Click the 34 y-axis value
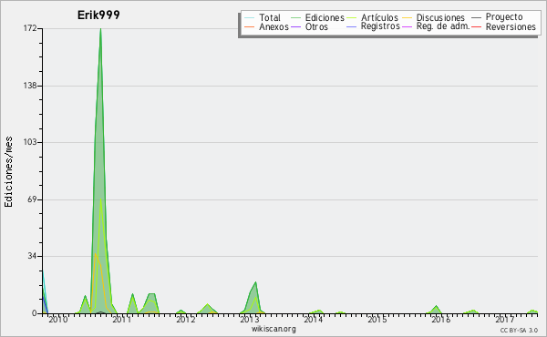This screenshot has height=337, width=547. pyautogui.click(x=32, y=256)
